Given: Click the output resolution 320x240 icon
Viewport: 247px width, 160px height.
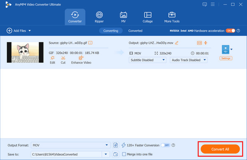Looking at the screenshot, I should [x=156, y=53].
